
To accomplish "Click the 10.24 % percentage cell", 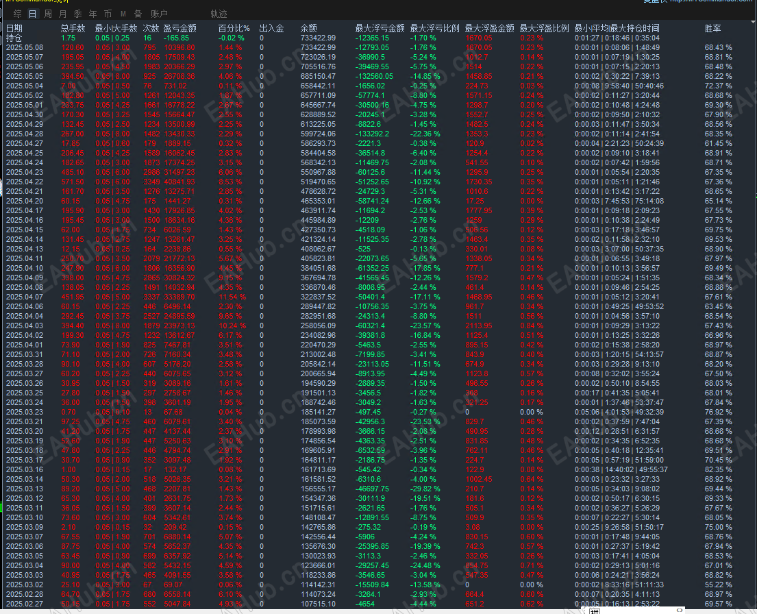I will 233,326.
